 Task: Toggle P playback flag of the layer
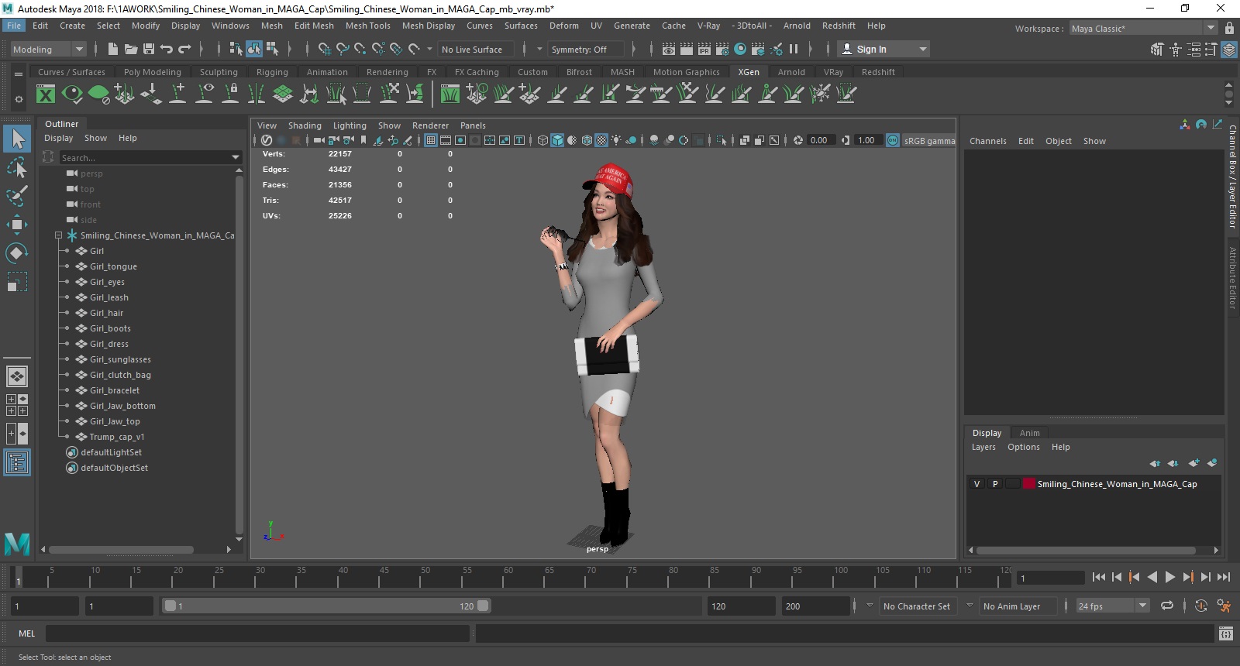(x=995, y=484)
